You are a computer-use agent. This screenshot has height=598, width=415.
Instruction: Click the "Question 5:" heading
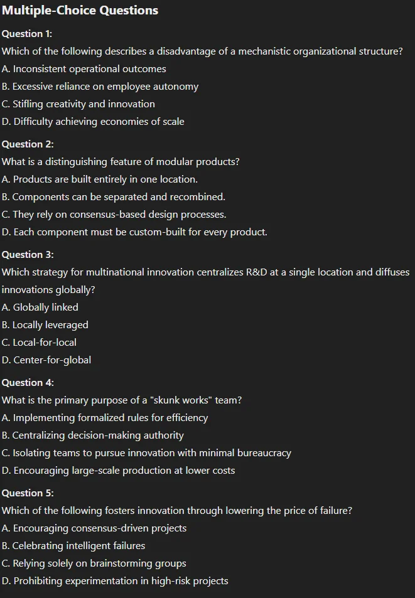pos(28,493)
